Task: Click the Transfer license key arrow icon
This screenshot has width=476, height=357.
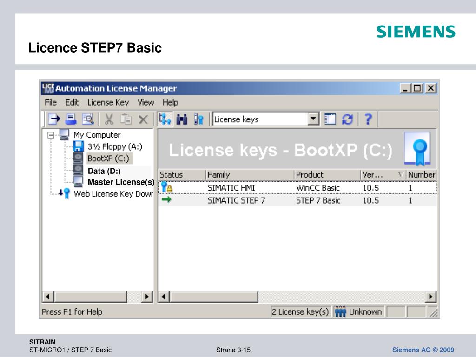Action: tap(54, 119)
